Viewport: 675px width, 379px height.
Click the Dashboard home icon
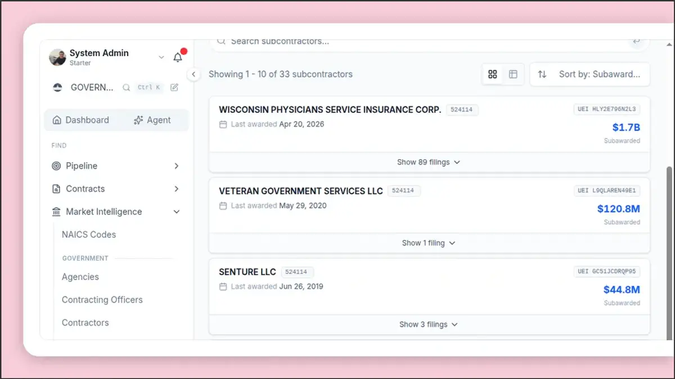[57, 120]
